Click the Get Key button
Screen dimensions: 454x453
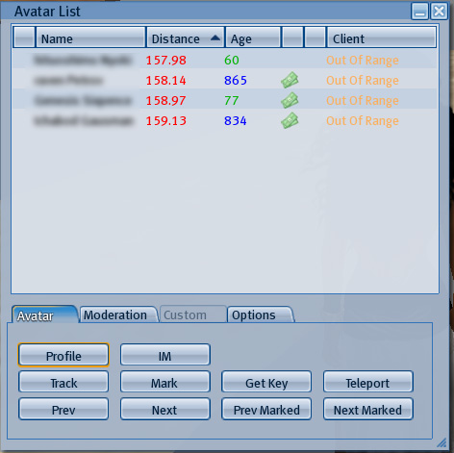click(266, 382)
